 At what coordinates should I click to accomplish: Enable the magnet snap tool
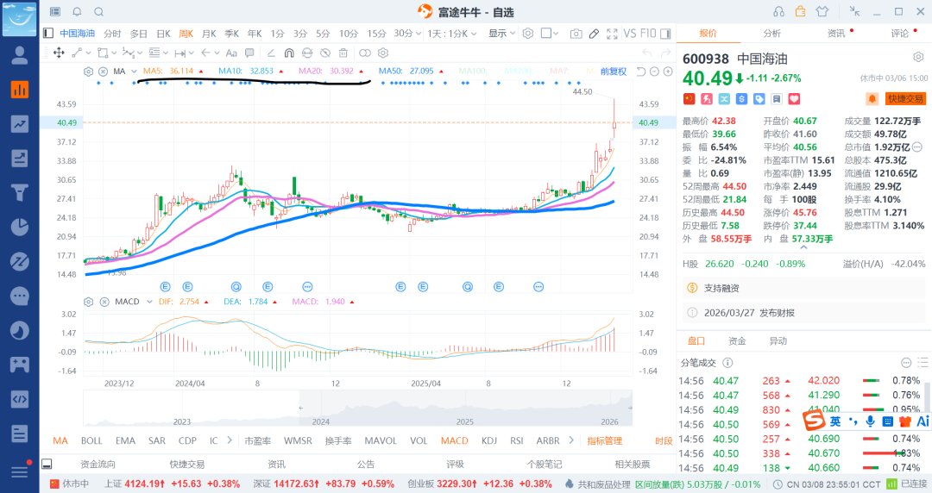[x=289, y=53]
